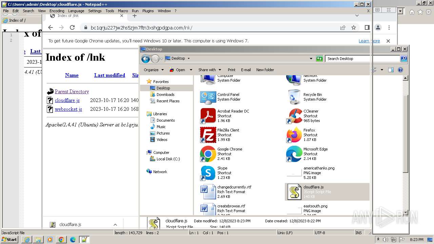Open the cloudflare.js link in Chrome
The image size is (434, 244).
(67, 100)
